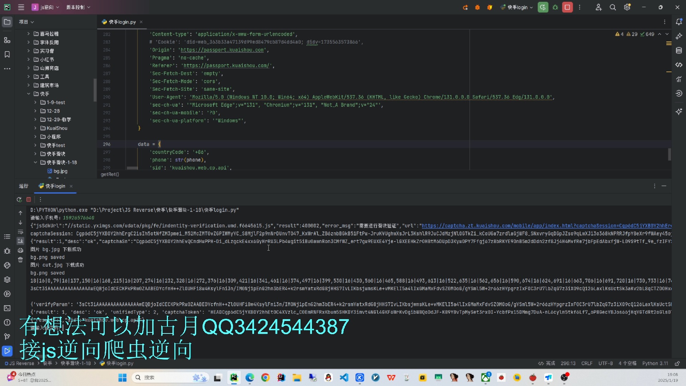Viewport: 686px width, 386px height.
Task: Open the Project tool window icon
Action: 7,22
